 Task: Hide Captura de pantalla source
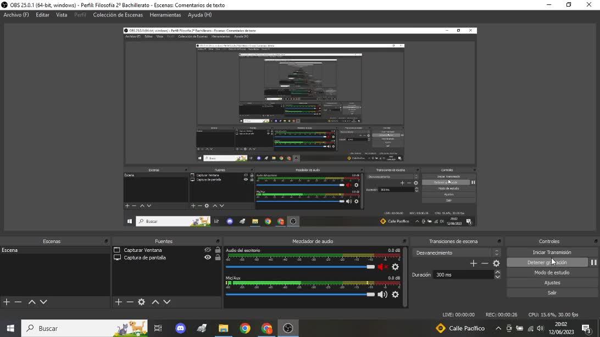[207, 257]
